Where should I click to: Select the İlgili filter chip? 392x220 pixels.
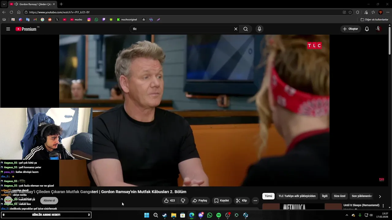[x=325, y=196]
